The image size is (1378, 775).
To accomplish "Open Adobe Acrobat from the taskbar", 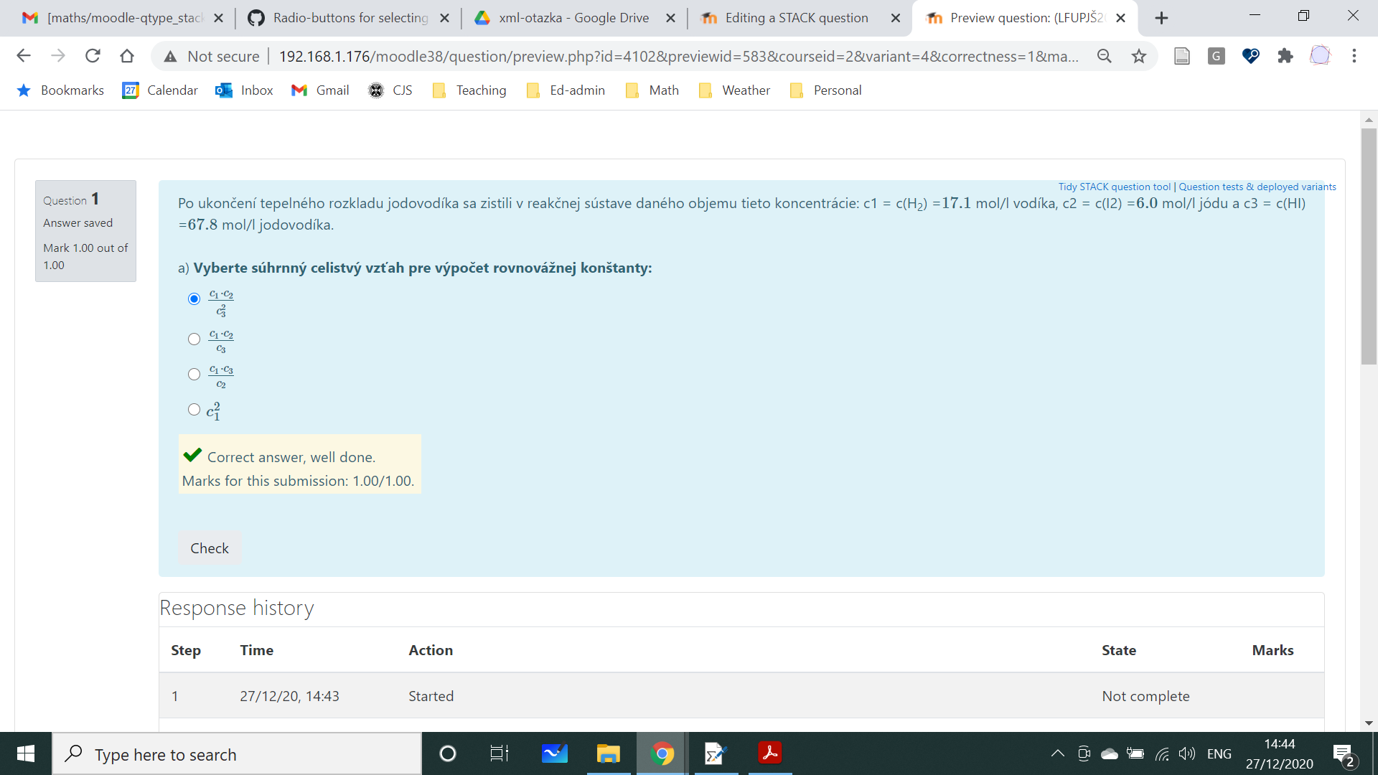I will 769,753.
